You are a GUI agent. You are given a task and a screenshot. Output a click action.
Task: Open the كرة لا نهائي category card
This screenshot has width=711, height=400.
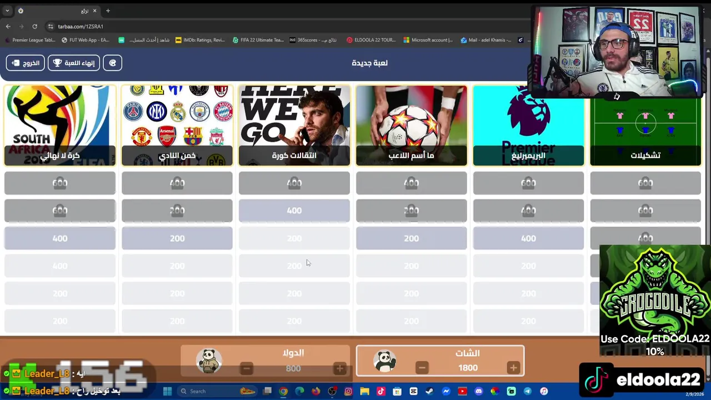[60, 126]
